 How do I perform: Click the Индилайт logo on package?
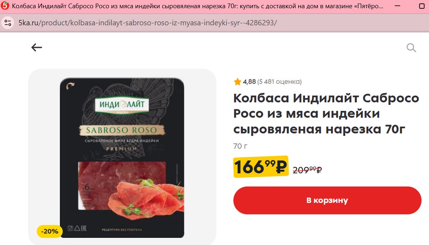click(122, 104)
